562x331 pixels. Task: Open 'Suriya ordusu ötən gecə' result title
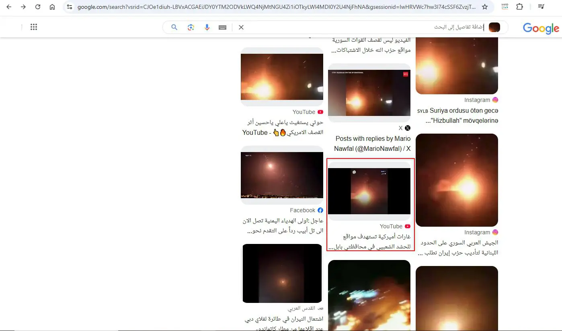coord(457,116)
